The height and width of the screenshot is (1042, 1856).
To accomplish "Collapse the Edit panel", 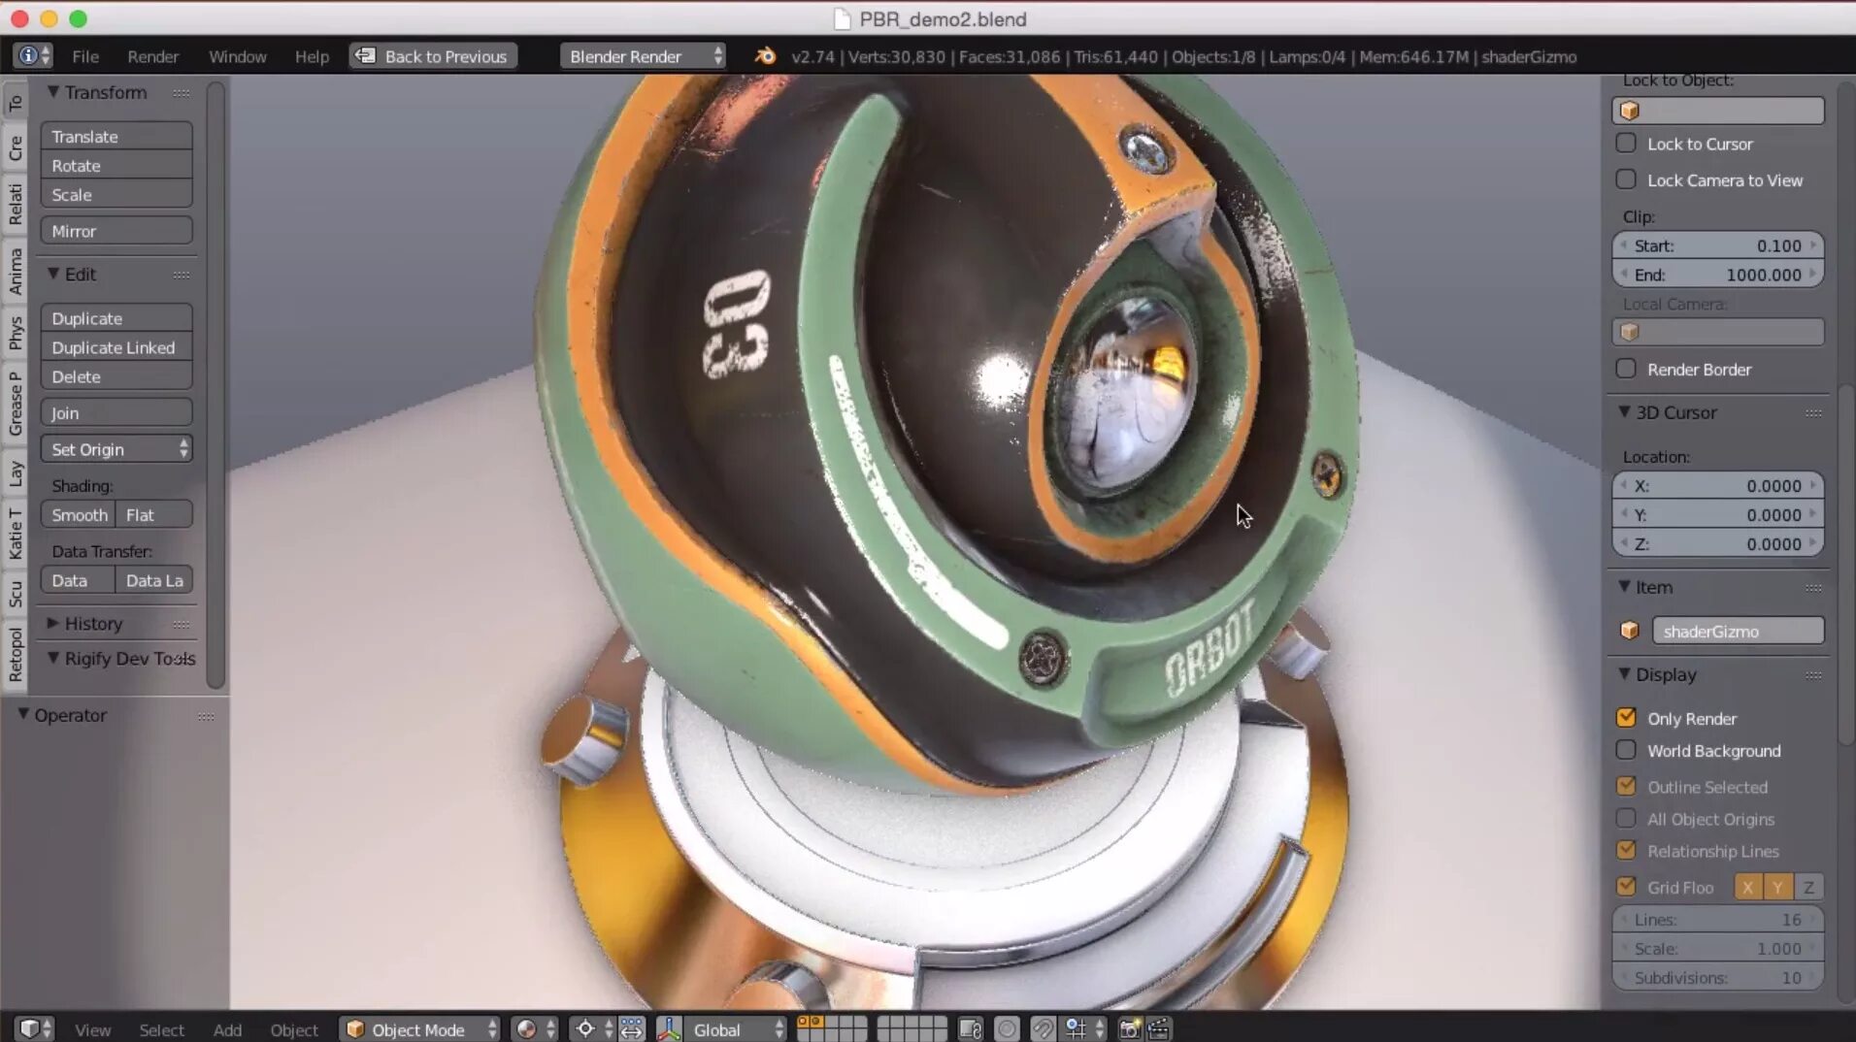I will pos(53,274).
